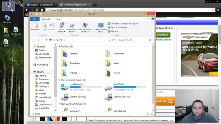
Task: Go back in Chrome
Action: tap(27, 10)
